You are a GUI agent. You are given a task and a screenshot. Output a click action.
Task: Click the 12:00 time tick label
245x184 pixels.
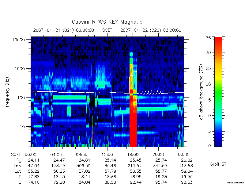coord(107,155)
